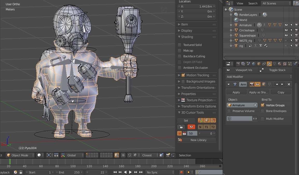Click the cursor tools transform axes icon
Screen dimensions: 299x175
tap(200, 120)
